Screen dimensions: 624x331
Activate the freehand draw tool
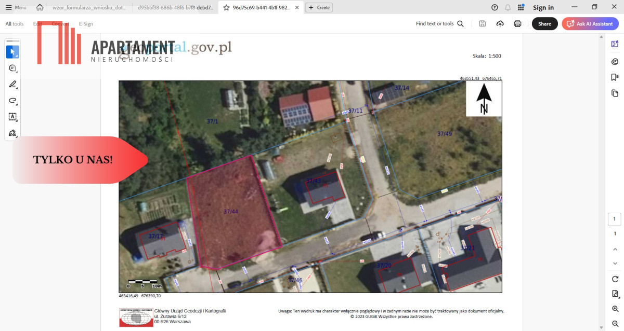12,101
